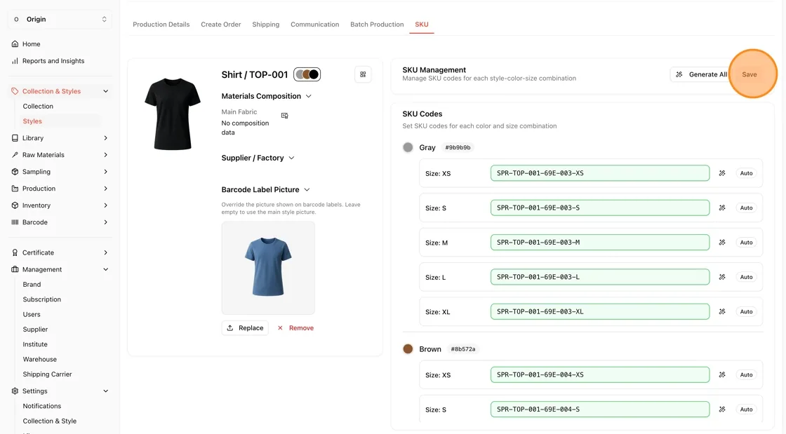Viewport: 786px width, 434px height.
Task: Select the SKU tab
Action: point(422,25)
